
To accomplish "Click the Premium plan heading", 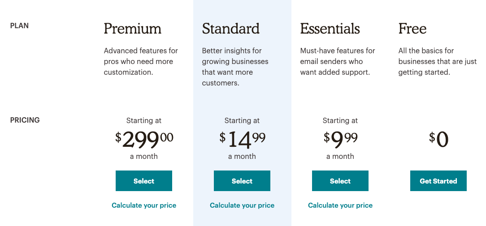I will pos(132,29).
